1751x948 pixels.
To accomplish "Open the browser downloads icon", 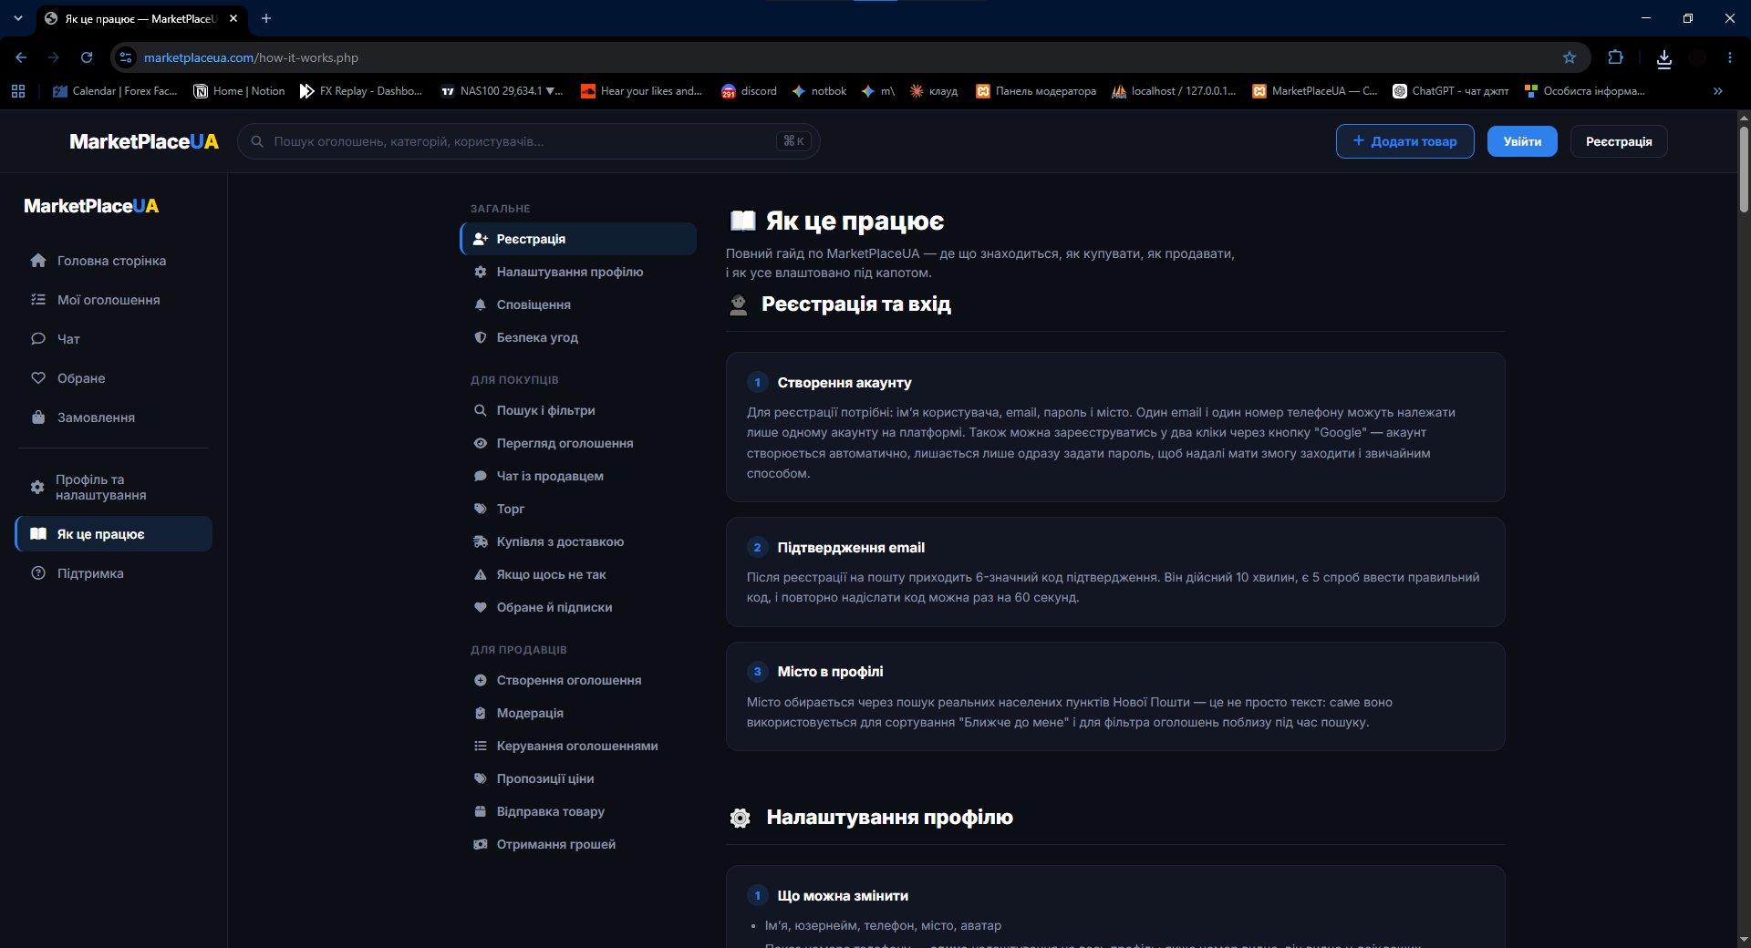I will (x=1664, y=58).
